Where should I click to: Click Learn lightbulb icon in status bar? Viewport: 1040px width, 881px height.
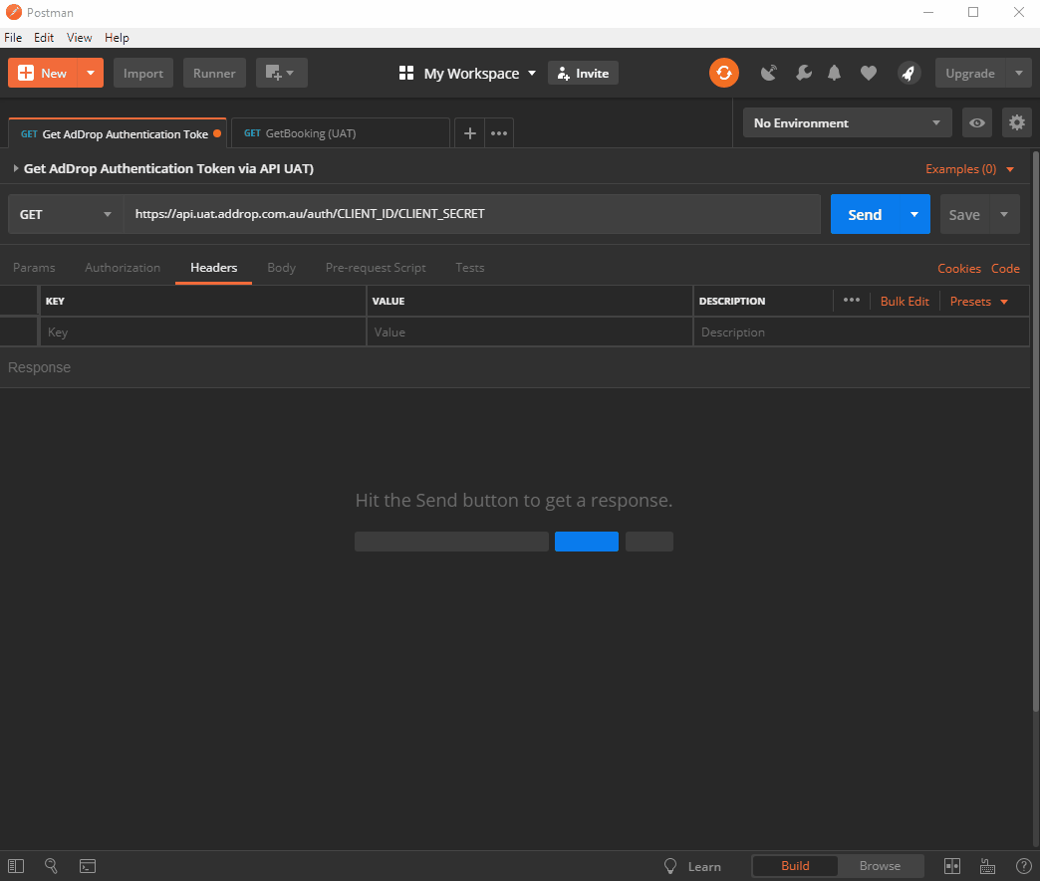(670, 866)
